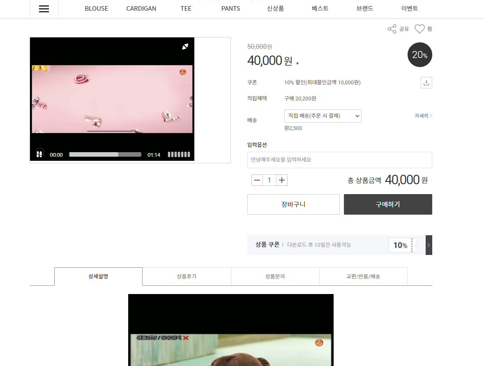The width and height of the screenshot is (484, 366).
Task: Click the 구매하기 button
Action: pyautogui.click(x=388, y=204)
